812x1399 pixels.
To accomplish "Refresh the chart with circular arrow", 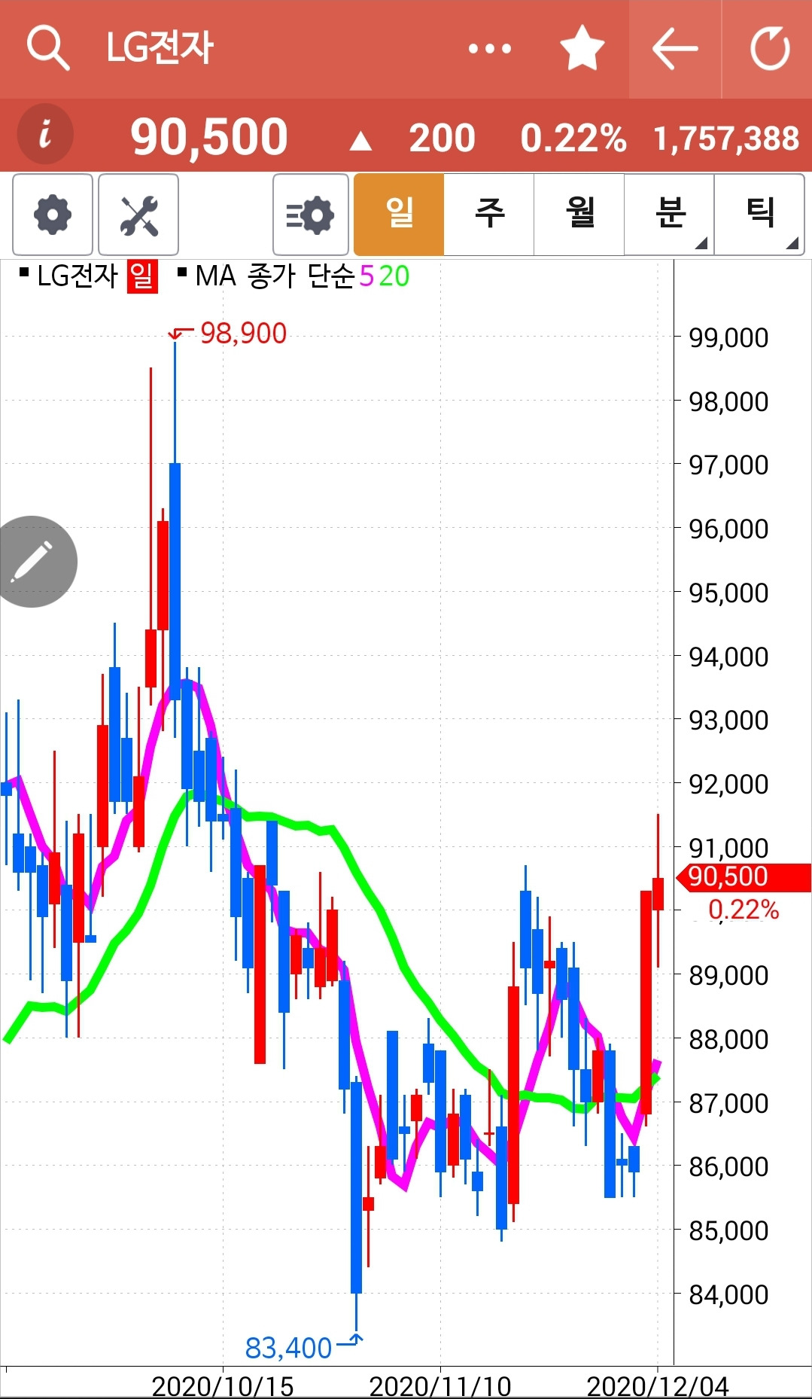I will click(770, 49).
